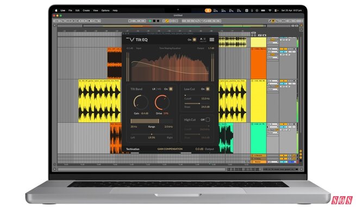Open the Apple menu
Image resolution: width=356 pixels, height=207 pixels.
(57, 10)
